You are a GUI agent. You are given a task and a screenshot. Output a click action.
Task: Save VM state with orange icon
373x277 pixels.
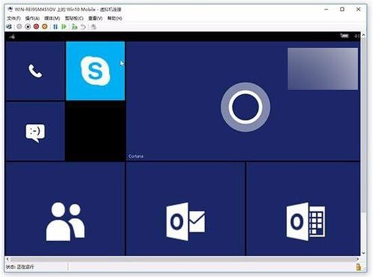(x=45, y=26)
